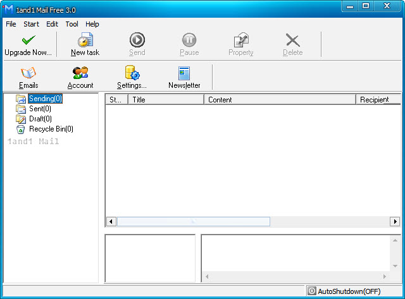This screenshot has width=405, height=299.
Task: Select Sent(0) folder in tree
Action: click(40, 109)
